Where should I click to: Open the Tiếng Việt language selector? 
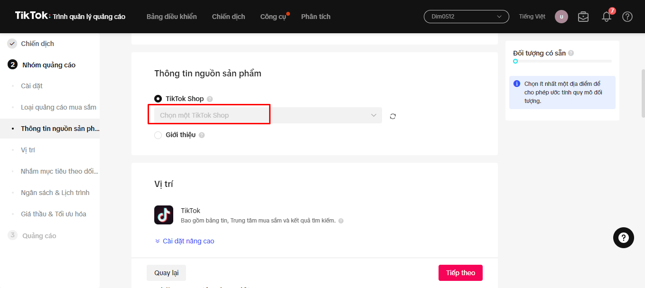532,17
